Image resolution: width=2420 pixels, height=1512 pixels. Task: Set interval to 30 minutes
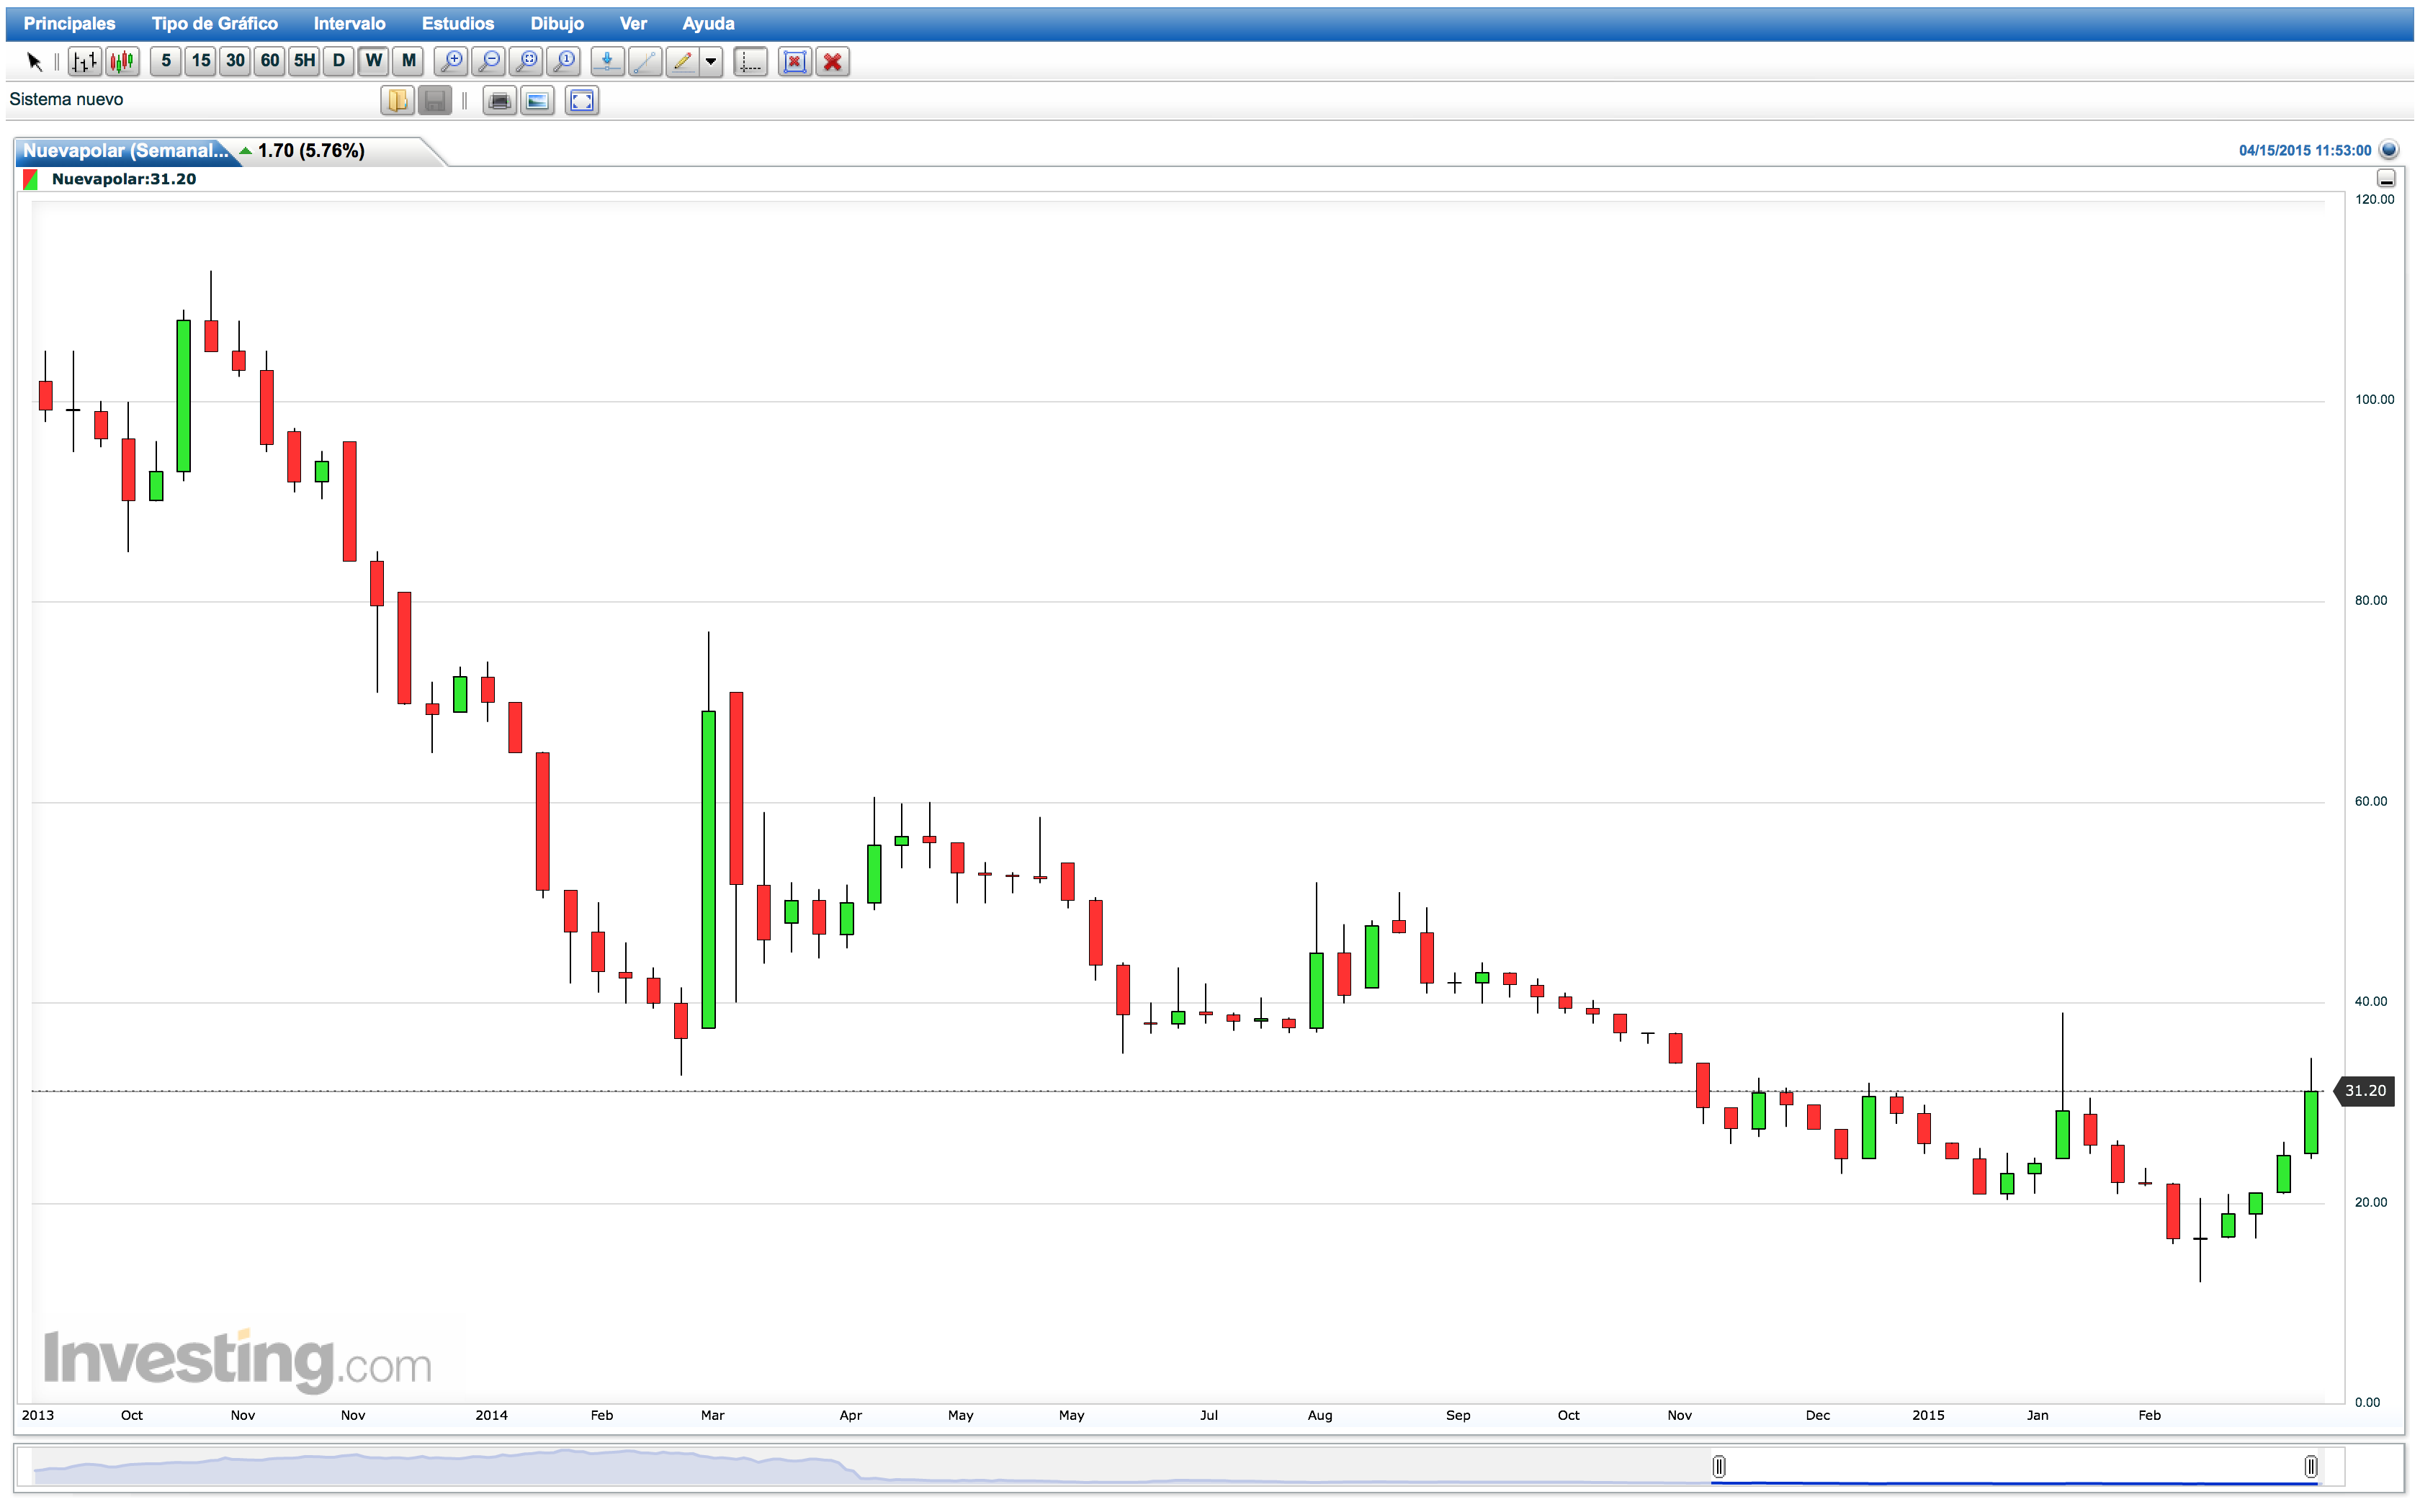click(235, 61)
